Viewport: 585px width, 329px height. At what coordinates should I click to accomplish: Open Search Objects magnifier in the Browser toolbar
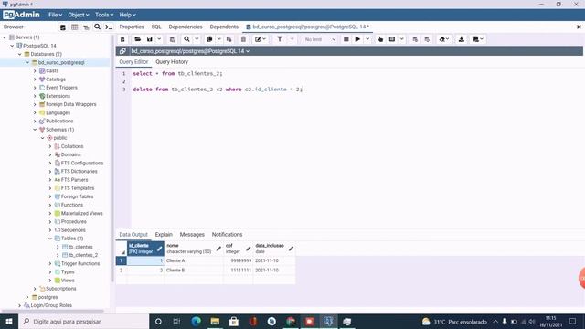[x=98, y=27]
